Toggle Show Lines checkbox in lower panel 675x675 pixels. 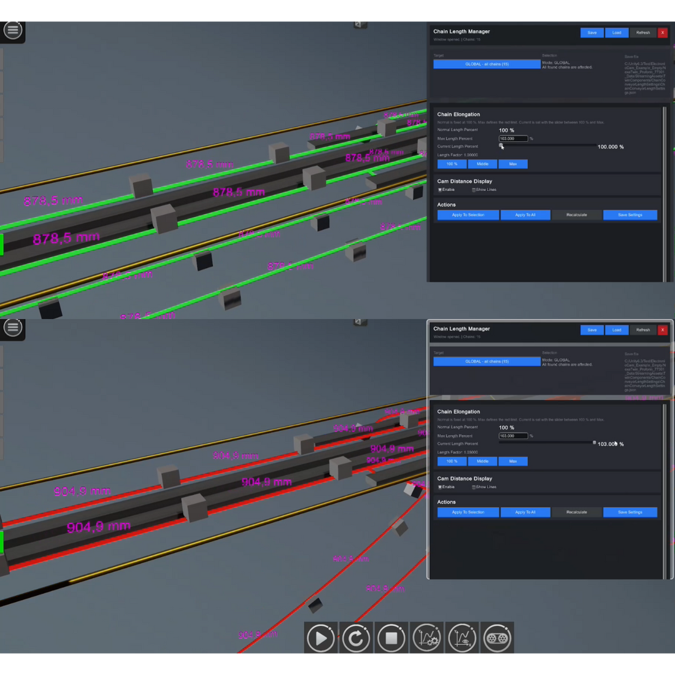[x=474, y=487]
